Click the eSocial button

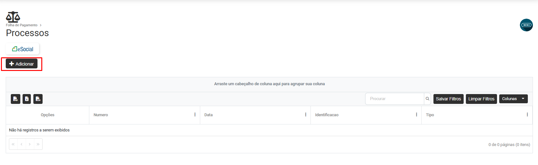coord(23,49)
